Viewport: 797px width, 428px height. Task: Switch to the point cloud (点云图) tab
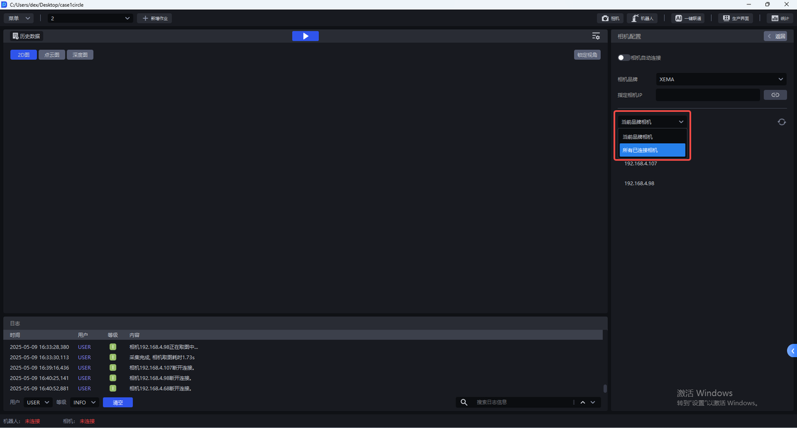(52, 55)
